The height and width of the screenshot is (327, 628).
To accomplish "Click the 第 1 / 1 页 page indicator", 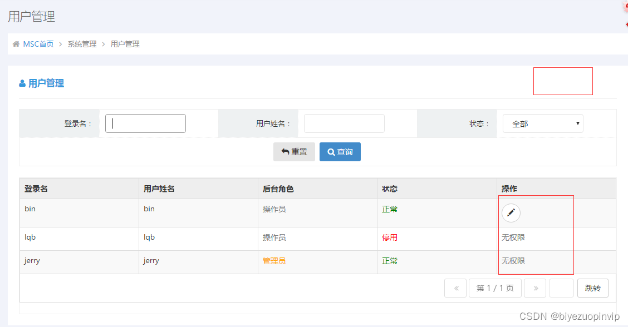I will 495,288.
